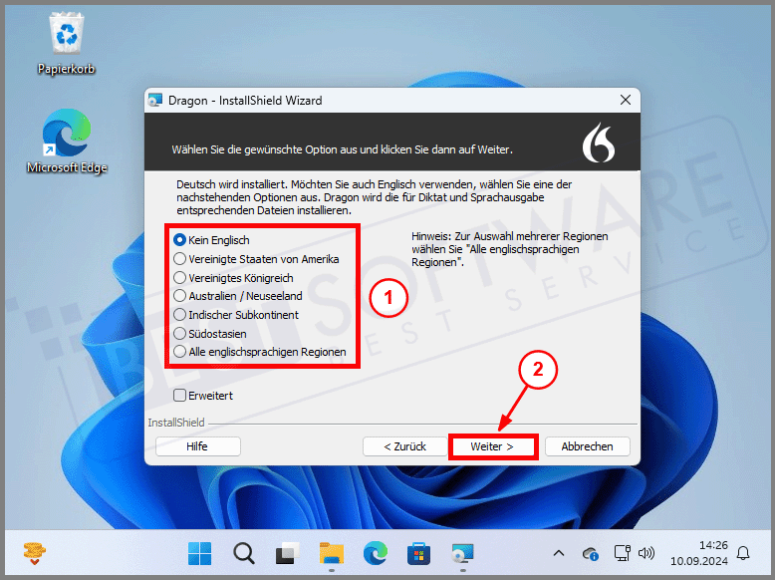Open the cloud sync tray icon
Screen dimensions: 775x580
click(590, 554)
